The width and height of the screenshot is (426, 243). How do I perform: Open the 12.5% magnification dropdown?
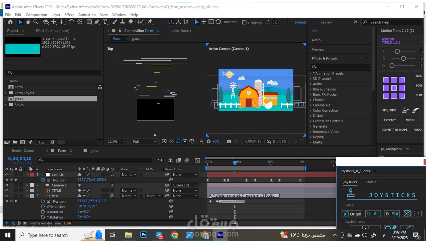(117, 142)
